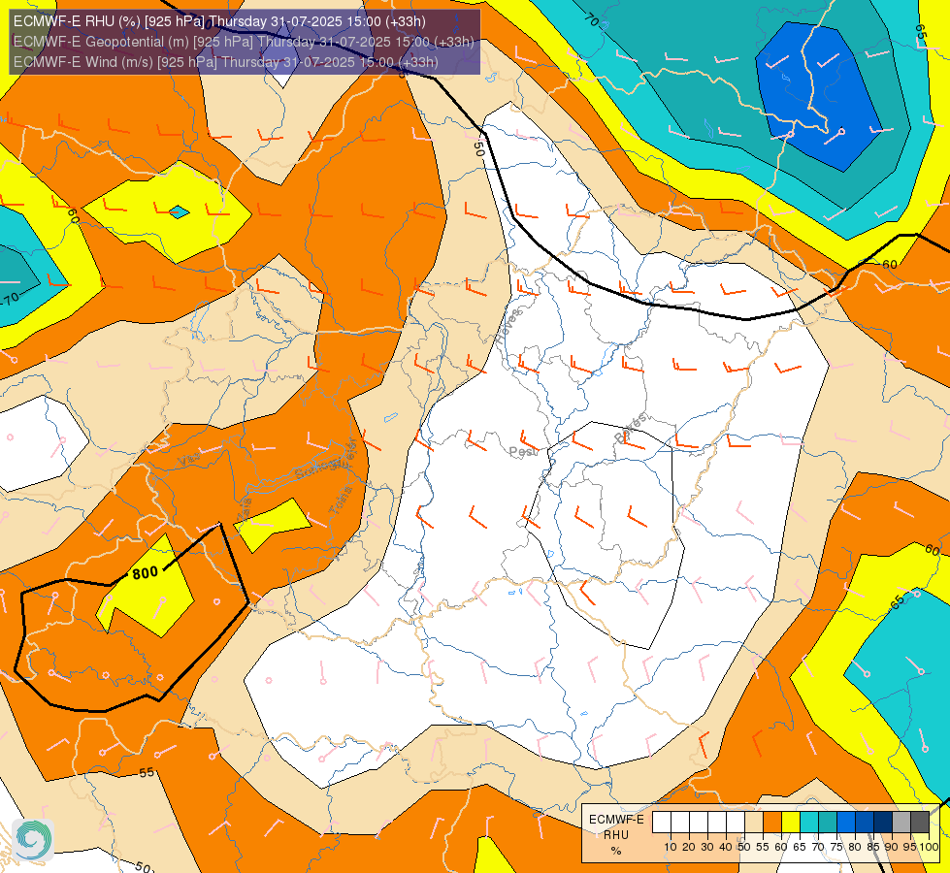Select the ECMWF-E Geopotential title line
The image size is (950, 873).
tap(244, 42)
